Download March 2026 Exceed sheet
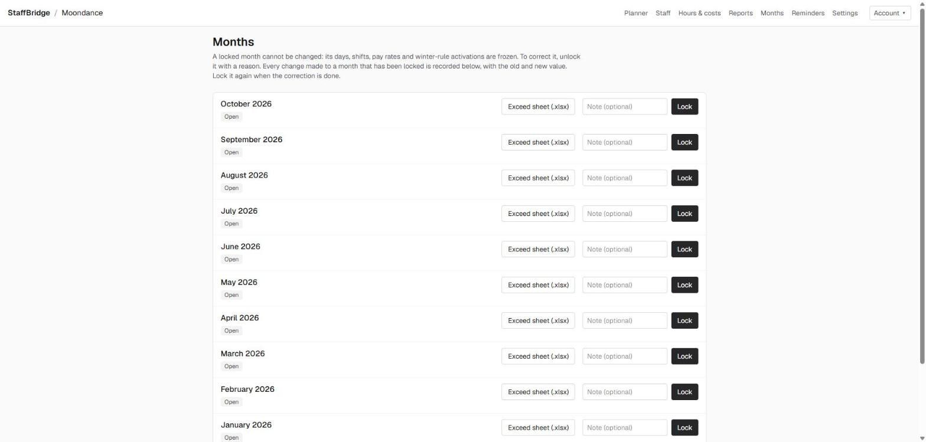This screenshot has width=926, height=442. 538,356
